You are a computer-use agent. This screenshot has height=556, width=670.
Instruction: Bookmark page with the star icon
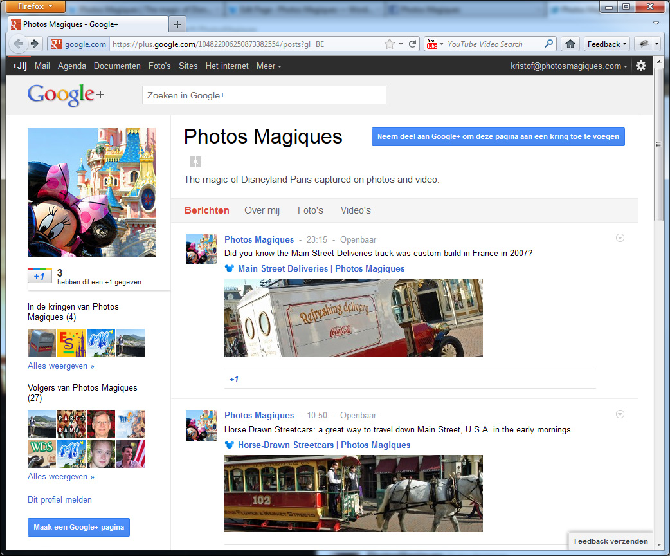click(390, 44)
